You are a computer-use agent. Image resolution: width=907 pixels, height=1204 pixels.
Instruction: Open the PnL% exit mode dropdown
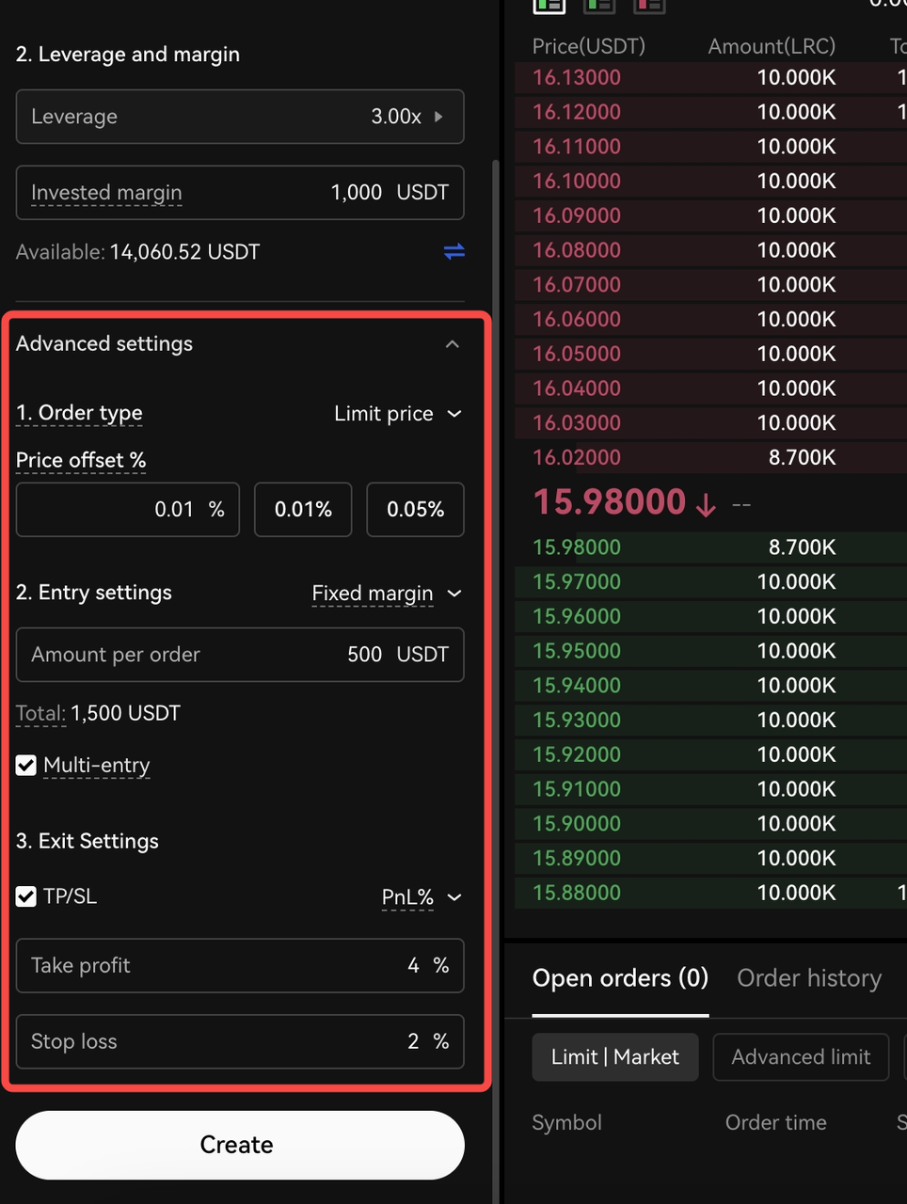click(422, 897)
